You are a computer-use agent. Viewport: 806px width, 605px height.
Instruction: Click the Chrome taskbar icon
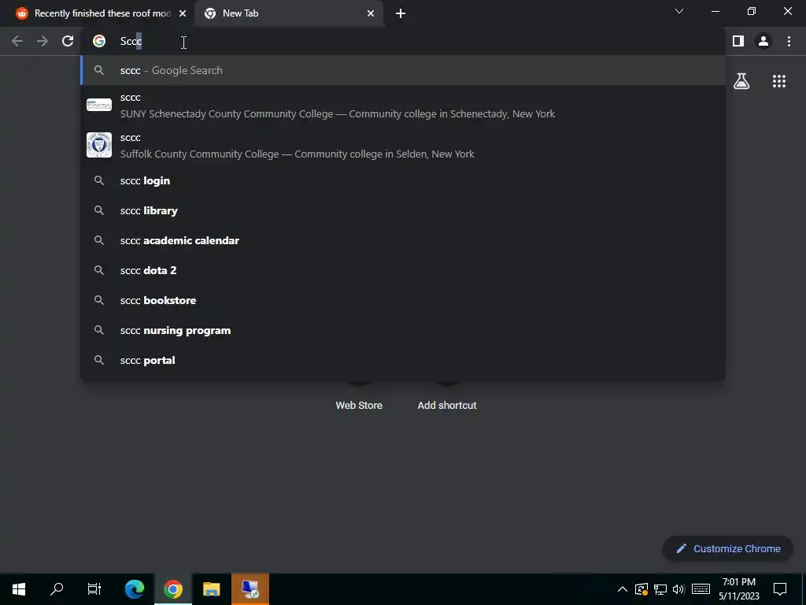172,589
